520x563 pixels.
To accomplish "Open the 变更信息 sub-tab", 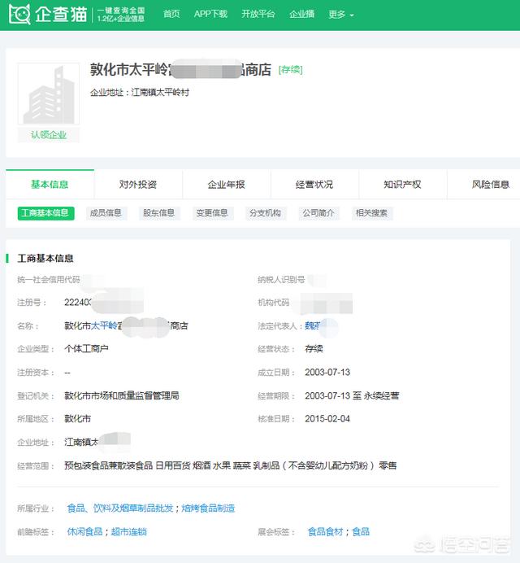I will point(212,213).
